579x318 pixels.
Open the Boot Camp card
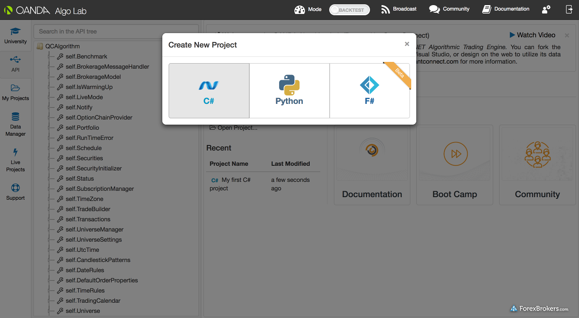(x=455, y=165)
